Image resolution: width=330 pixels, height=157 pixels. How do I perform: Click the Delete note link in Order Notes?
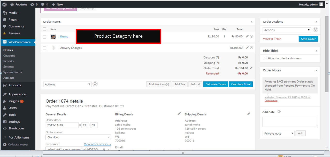pos(271,100)
